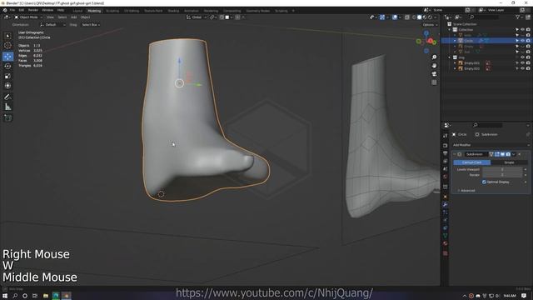This screenshot has height=300, width=533.
Task: Toggle modifier show in edit mode icon
Action: coord(497,154)
